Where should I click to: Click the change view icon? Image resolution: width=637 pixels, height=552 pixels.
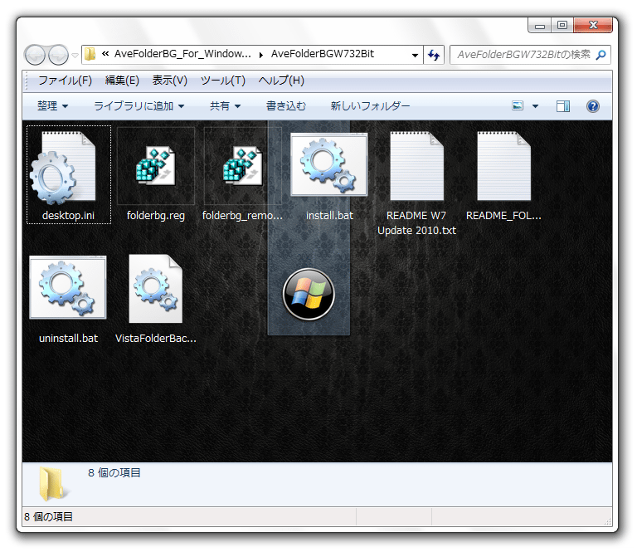click(x=518, y=106)
